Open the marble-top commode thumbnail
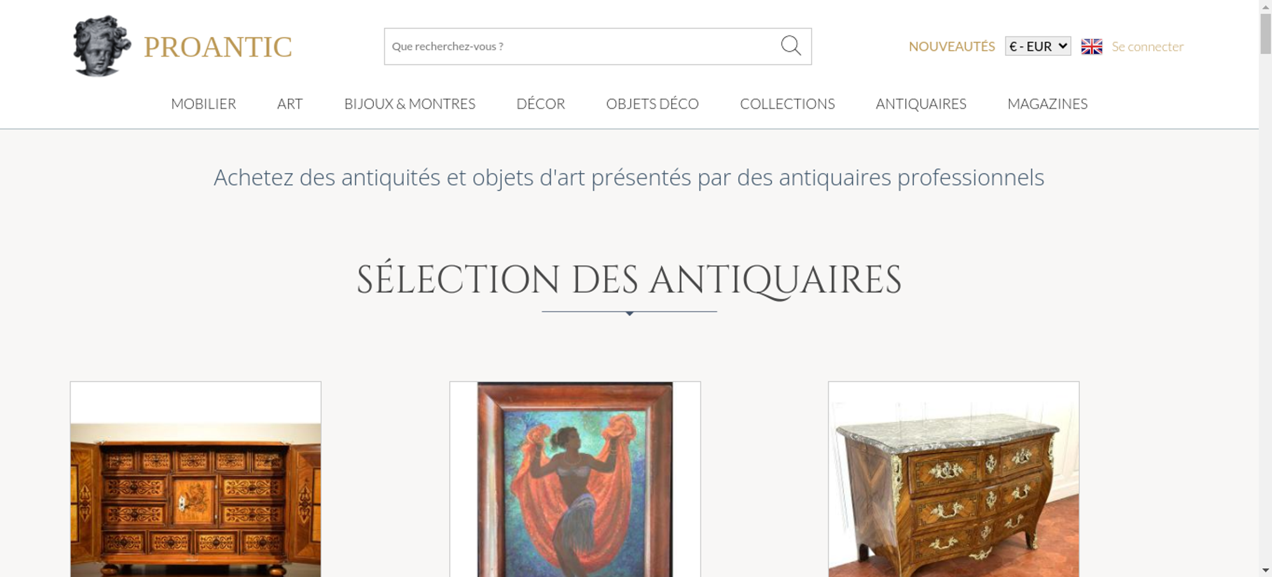The image size is (1272, 577). (x=953, y=479)
